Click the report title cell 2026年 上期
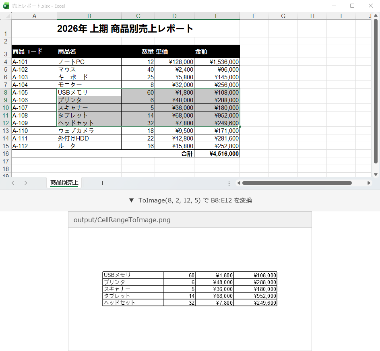The width and height of the screenshot is (380, 351). 125,29
